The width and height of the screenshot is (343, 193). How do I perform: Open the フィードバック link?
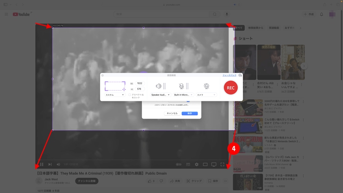tap(229, 75)
